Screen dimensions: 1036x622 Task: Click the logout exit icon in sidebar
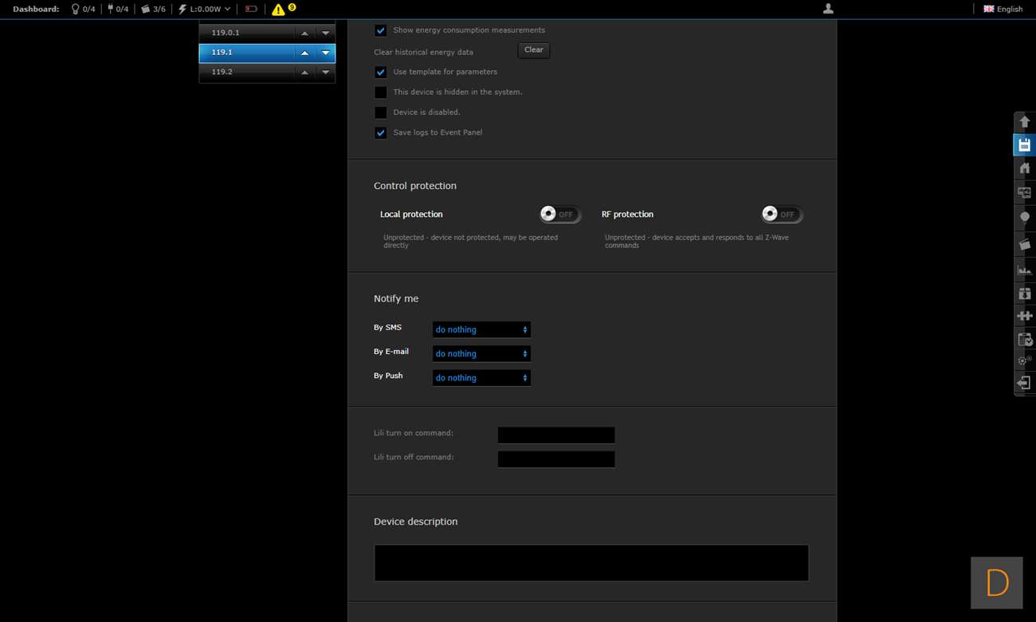(x=1024, y=384)
